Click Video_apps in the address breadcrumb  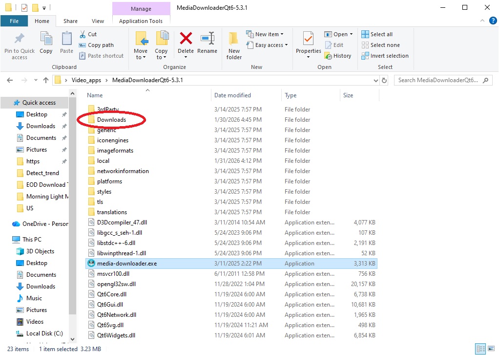[86, 80]
